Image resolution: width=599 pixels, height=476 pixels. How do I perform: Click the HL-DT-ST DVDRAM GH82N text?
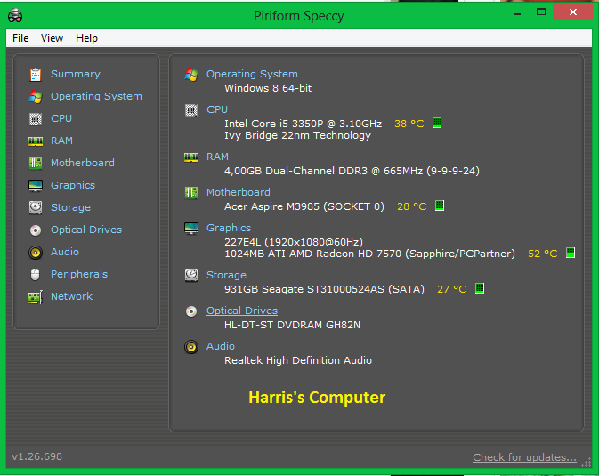[292, 325]
